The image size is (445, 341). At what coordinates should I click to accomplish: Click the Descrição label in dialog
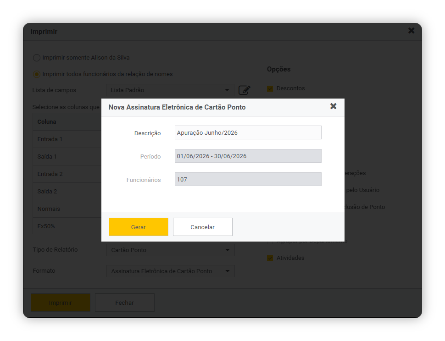(x=147, y=133)
